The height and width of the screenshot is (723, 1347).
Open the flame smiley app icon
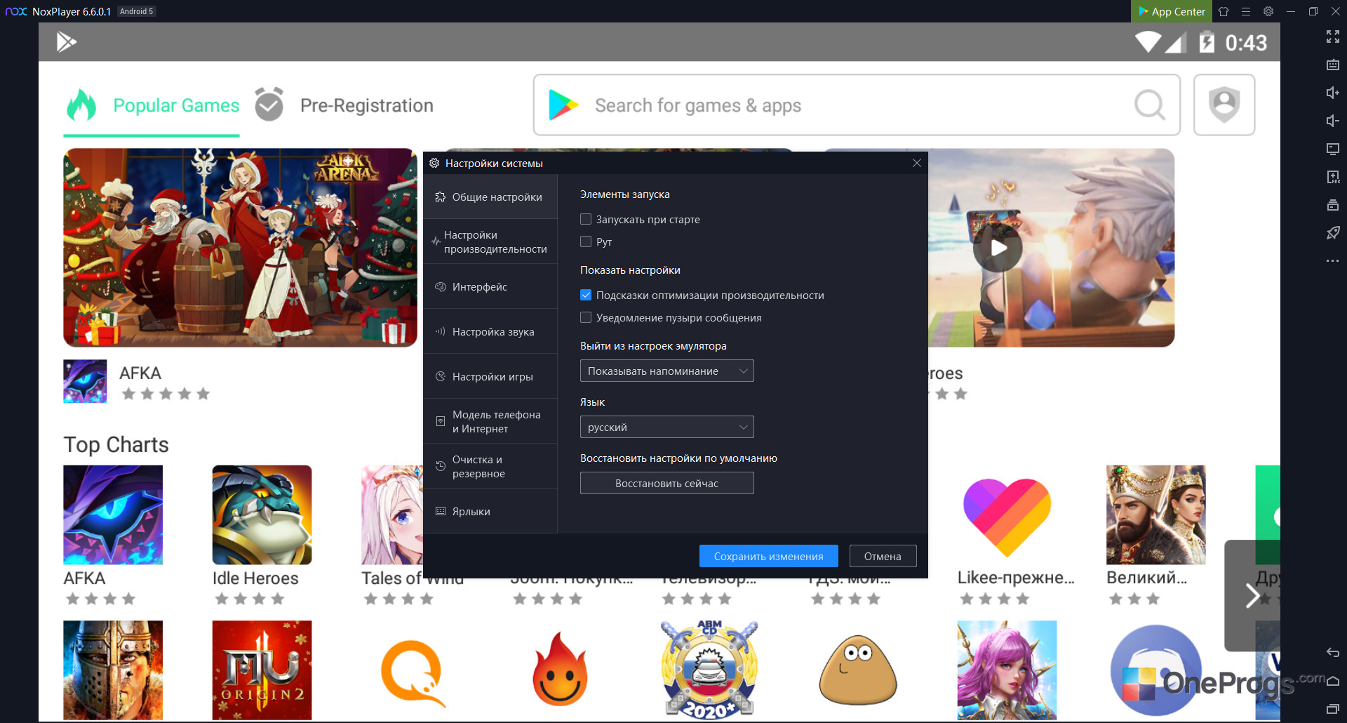coord(560,670)
